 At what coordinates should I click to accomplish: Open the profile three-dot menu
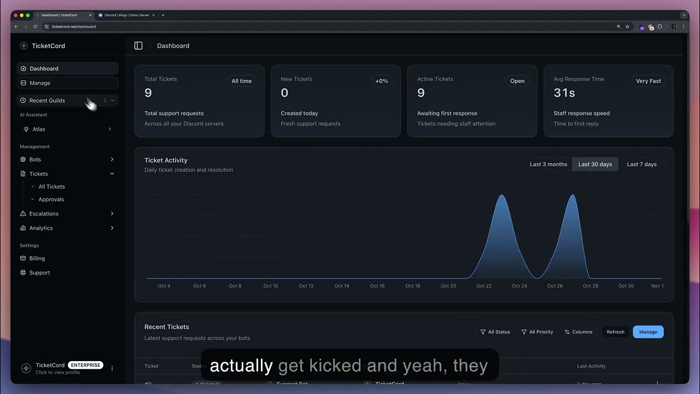(112, 368)
